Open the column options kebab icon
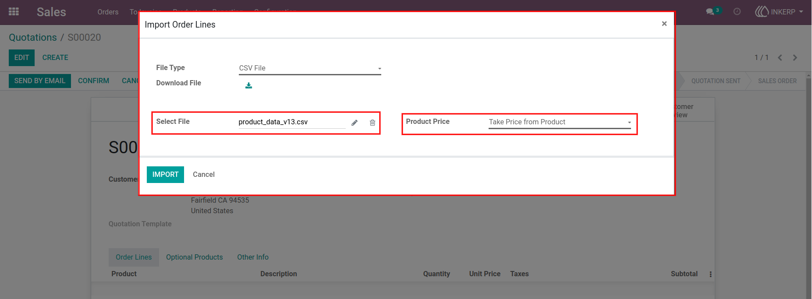 (710, 274)
